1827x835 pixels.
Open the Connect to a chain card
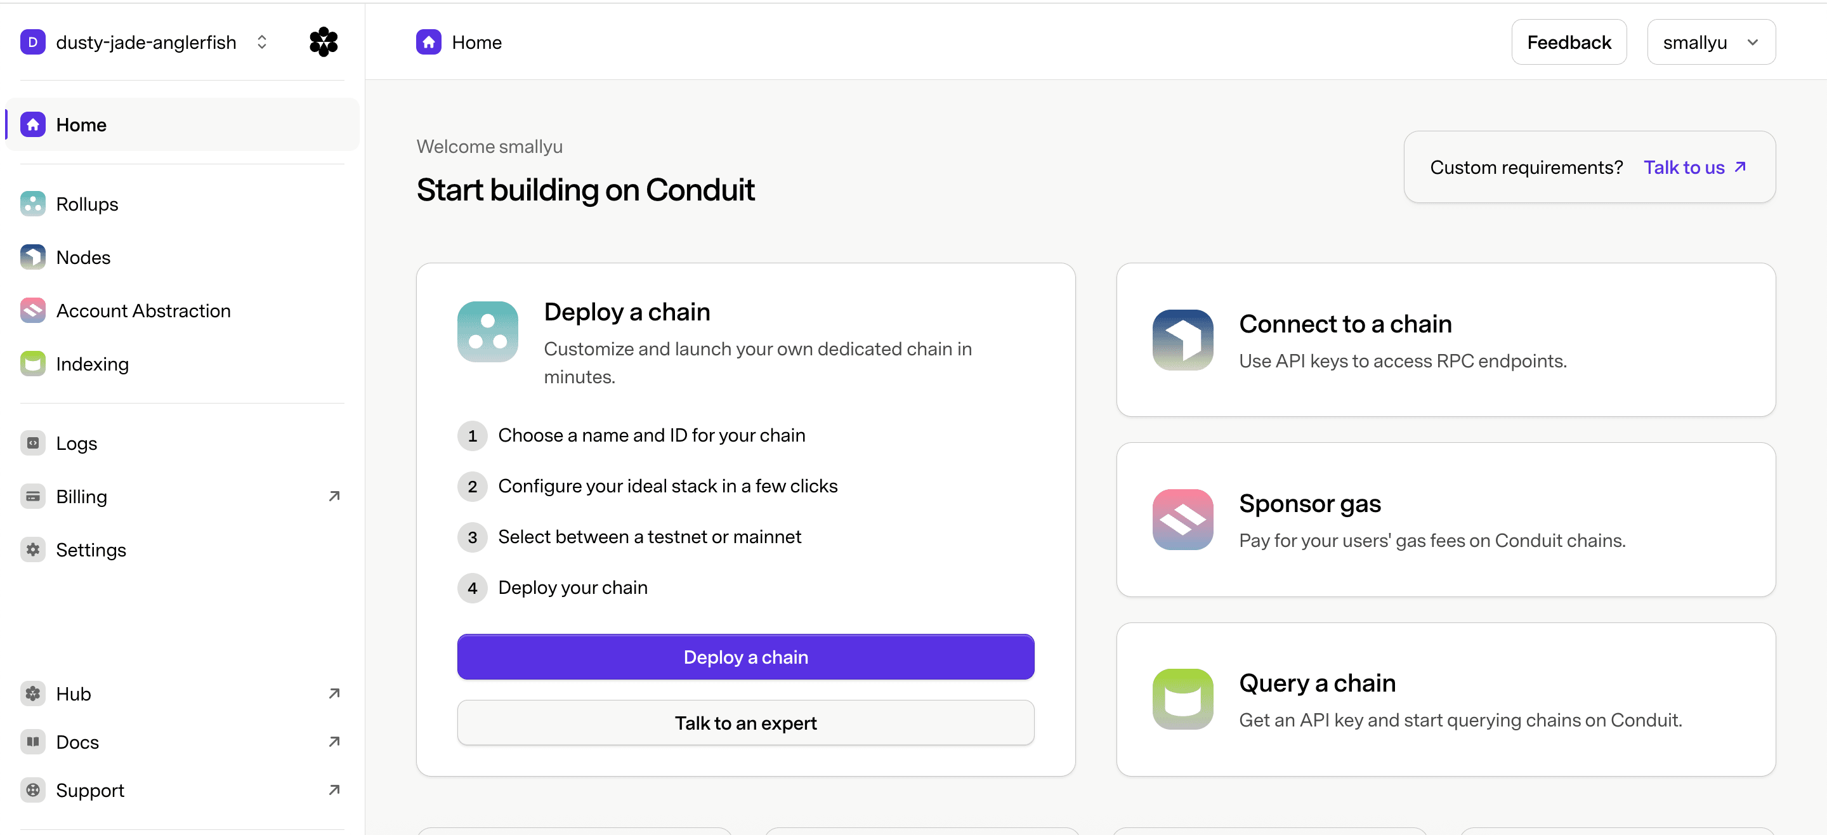1446,340
